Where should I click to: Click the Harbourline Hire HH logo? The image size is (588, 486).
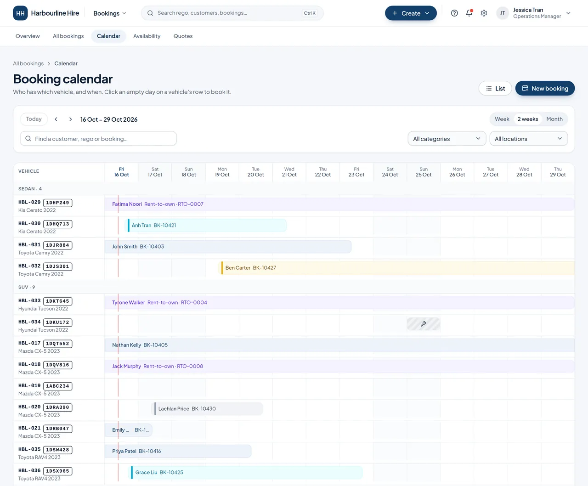(20, 13)
